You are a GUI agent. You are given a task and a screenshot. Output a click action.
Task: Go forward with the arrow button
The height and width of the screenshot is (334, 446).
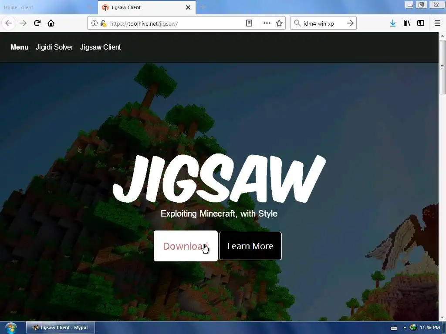(23, 23)
